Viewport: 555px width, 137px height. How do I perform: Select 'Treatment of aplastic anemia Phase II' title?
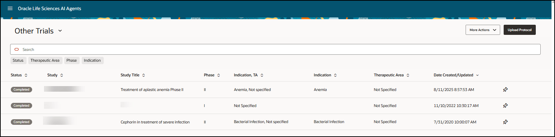[152, 90]
